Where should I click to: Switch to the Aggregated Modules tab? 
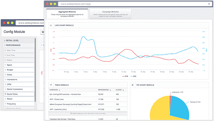coord(67,14)
